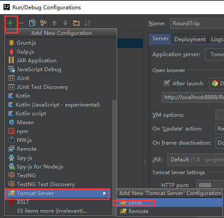Select Spy-js for Node.js entry

click(x=58, y=167)
